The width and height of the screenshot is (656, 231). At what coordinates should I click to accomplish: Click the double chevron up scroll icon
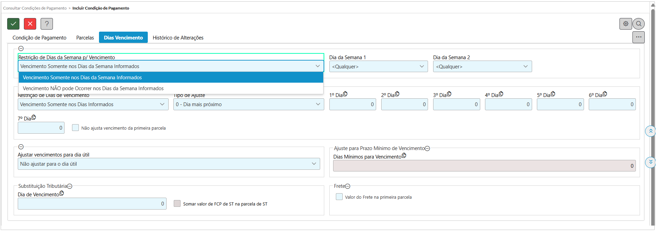coord(651,131)
